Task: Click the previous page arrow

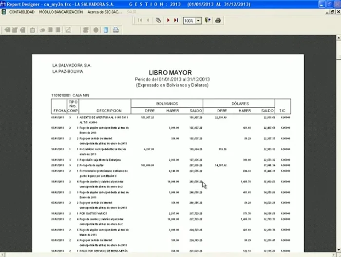Action: click(148, 20)
